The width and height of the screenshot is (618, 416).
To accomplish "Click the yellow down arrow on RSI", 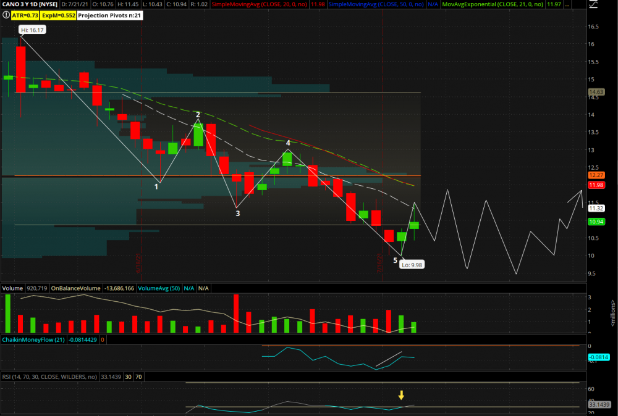I will pos(401,396).
